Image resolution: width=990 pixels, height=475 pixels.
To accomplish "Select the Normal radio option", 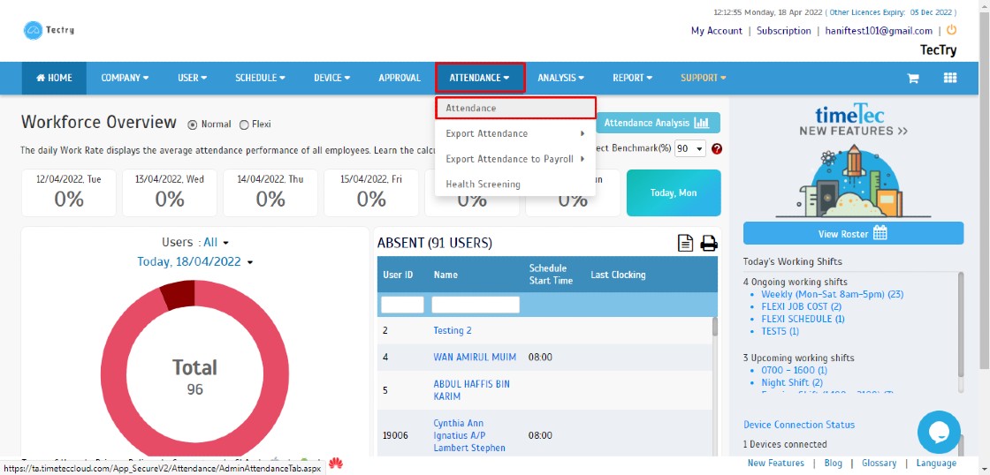I will click(x=193, y=124).
